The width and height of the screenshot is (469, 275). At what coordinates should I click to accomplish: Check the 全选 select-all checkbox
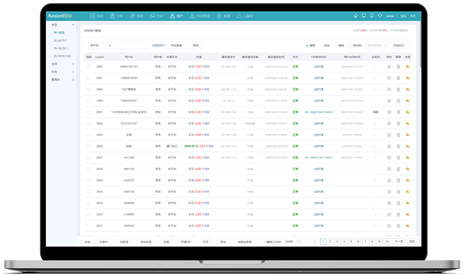(82, 241)
